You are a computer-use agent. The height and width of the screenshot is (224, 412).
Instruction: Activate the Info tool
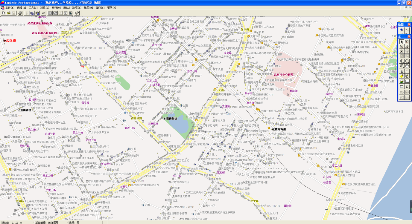pos(402,71)
